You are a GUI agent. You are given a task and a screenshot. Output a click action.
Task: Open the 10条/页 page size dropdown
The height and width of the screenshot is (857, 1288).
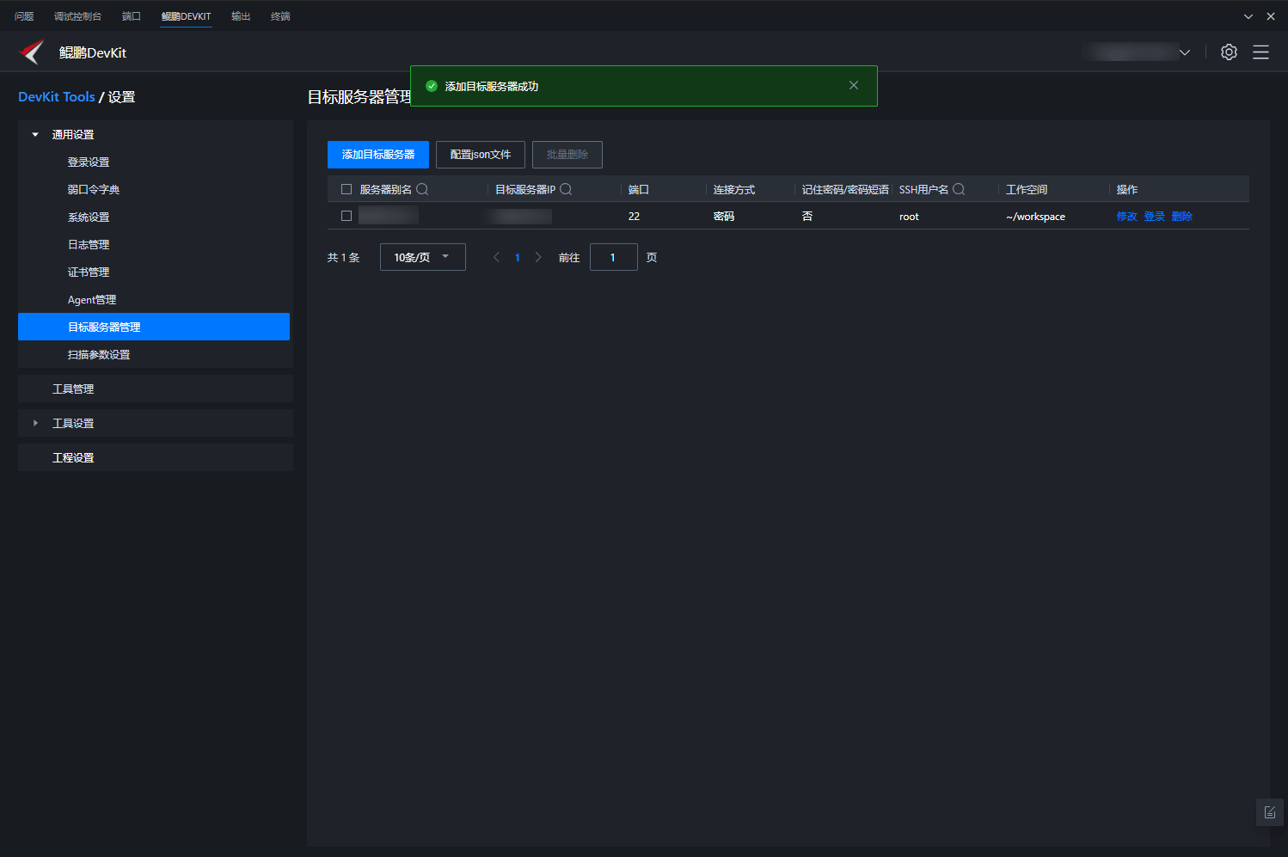423,257
